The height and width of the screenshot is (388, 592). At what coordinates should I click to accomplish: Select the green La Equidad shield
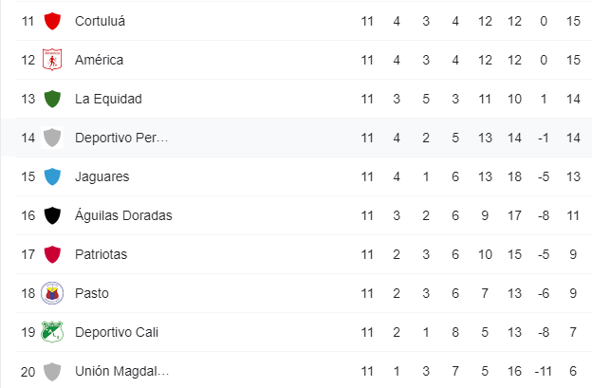tap(52, 99)
